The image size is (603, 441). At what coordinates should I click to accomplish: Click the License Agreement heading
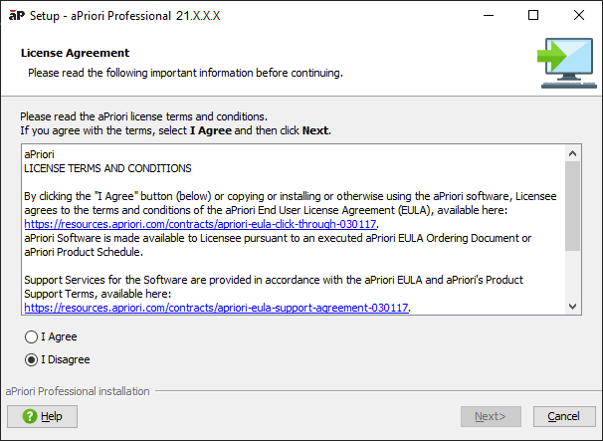[75, 53]
